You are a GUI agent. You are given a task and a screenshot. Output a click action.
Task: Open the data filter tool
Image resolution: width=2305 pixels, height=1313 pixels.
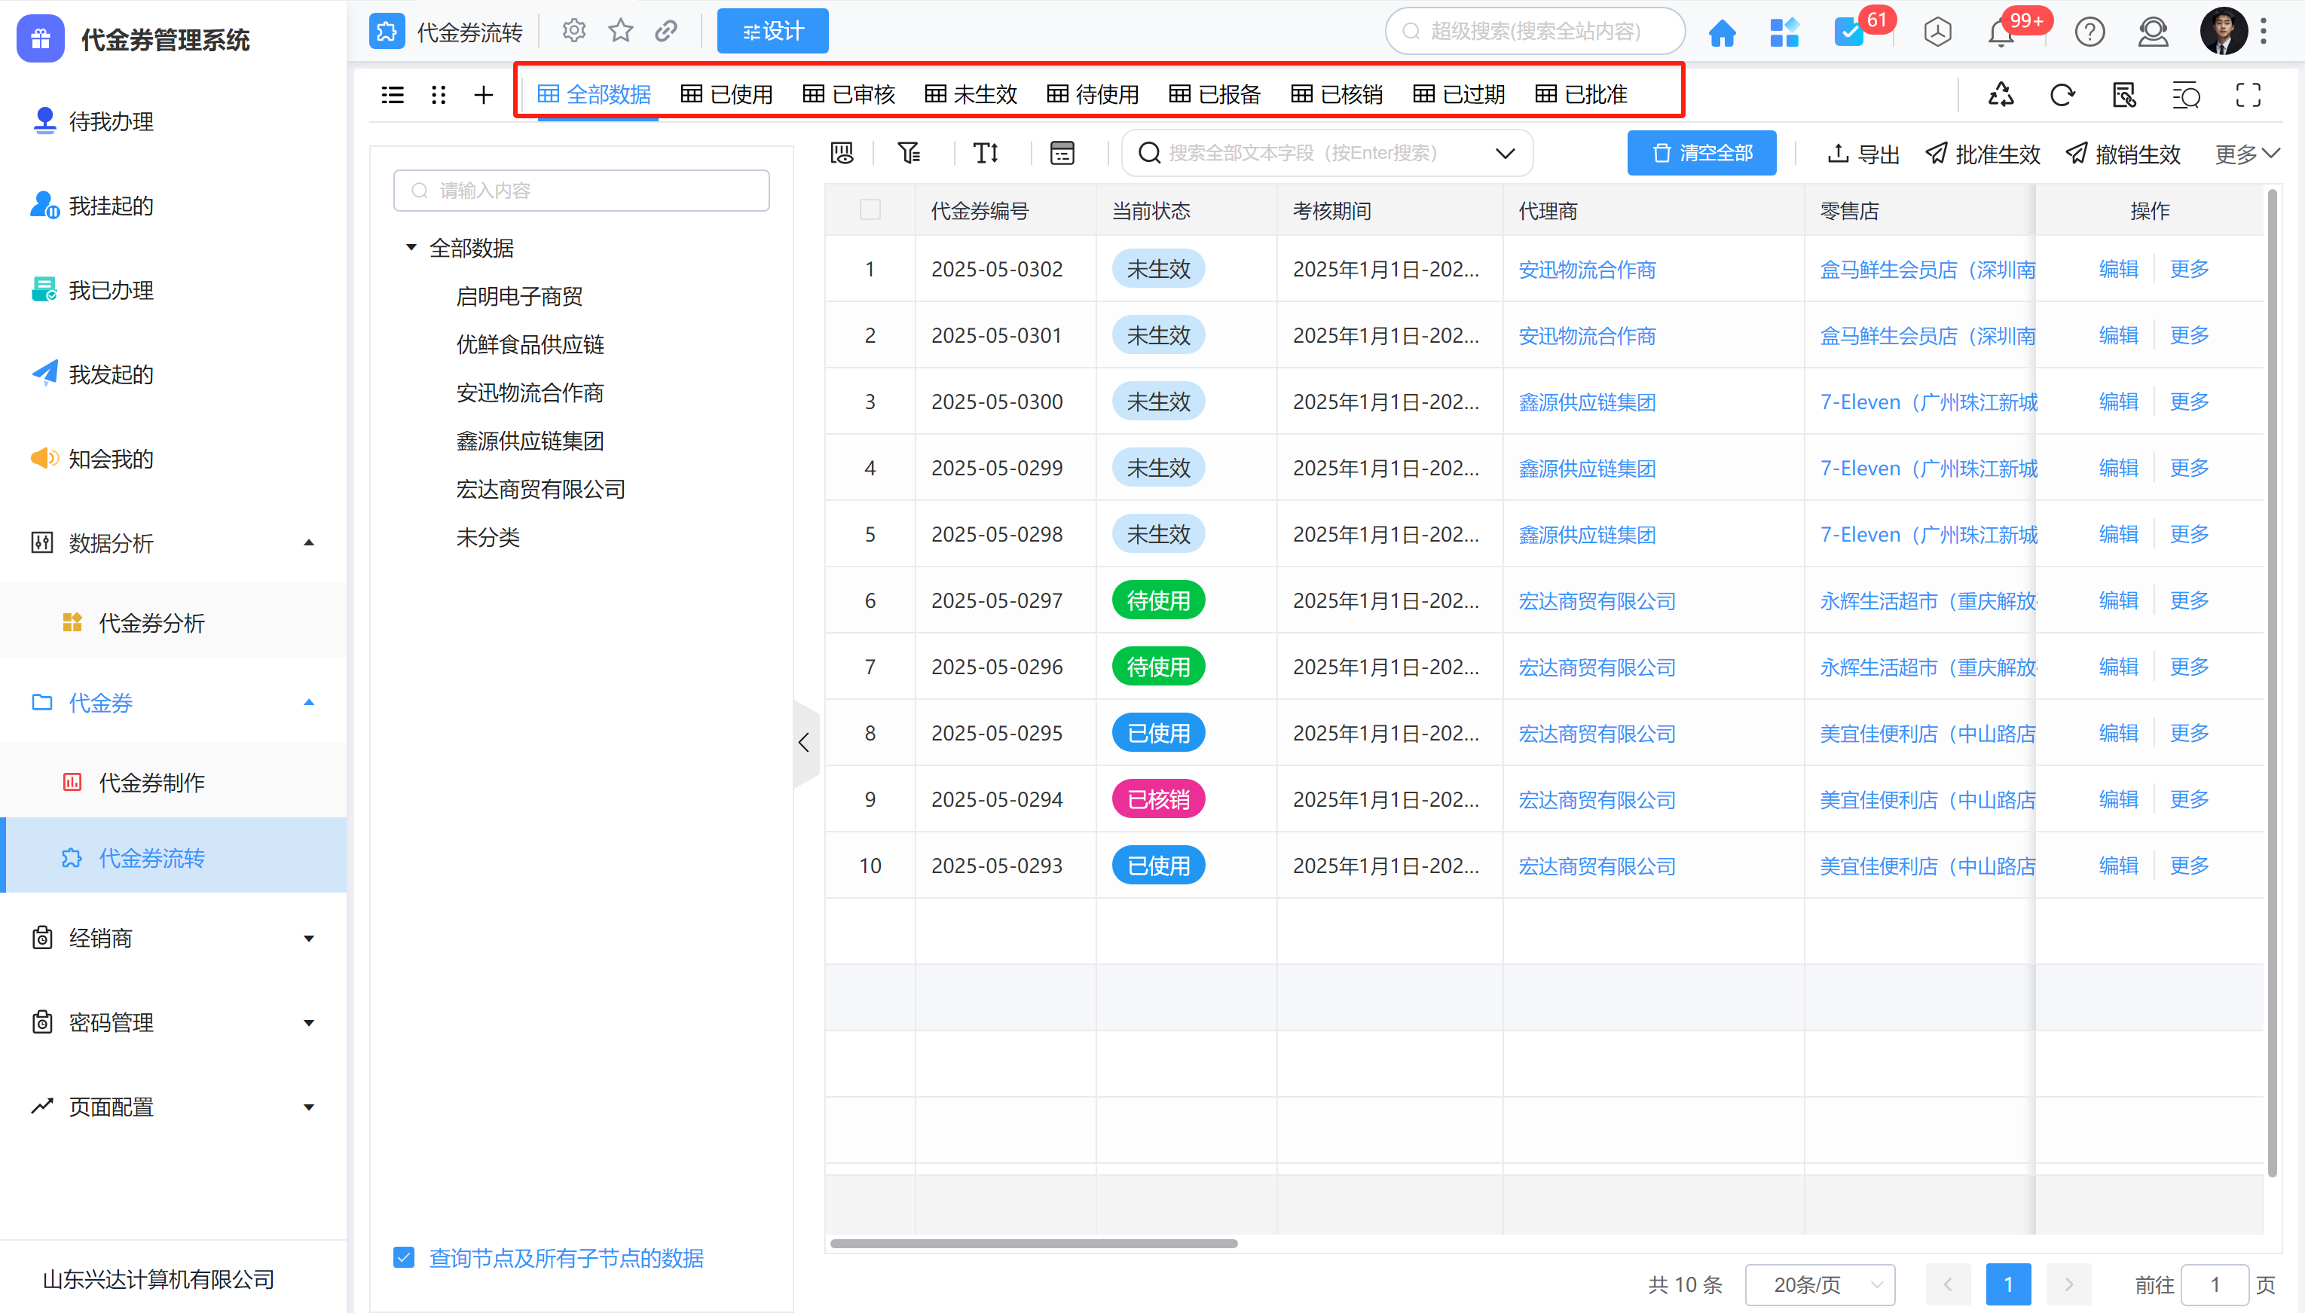point(908,152)
